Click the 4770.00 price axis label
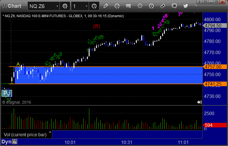This screenshot has width=228, height=146. (212, 52)
